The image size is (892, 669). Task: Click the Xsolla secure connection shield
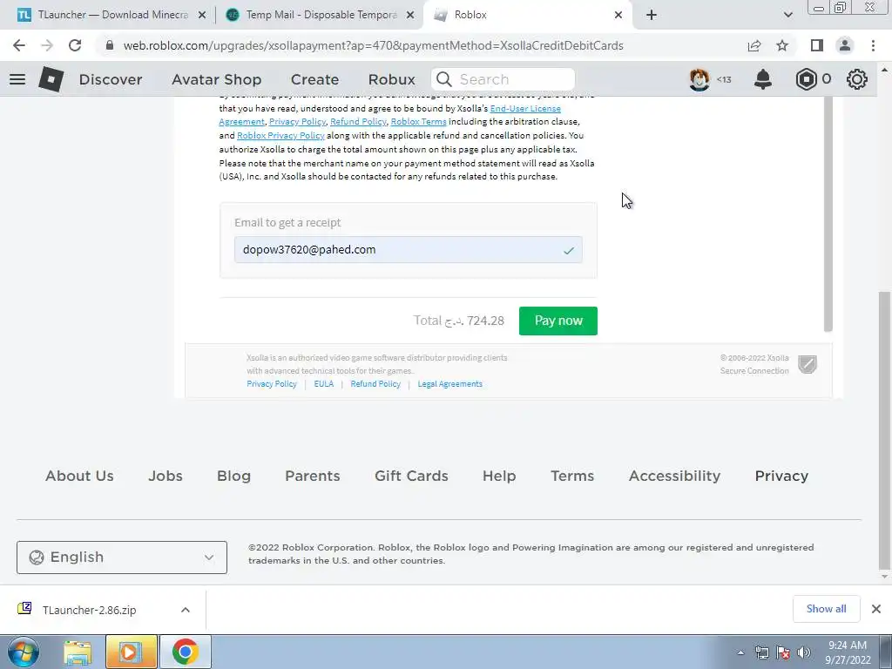(x=808, y=364)
